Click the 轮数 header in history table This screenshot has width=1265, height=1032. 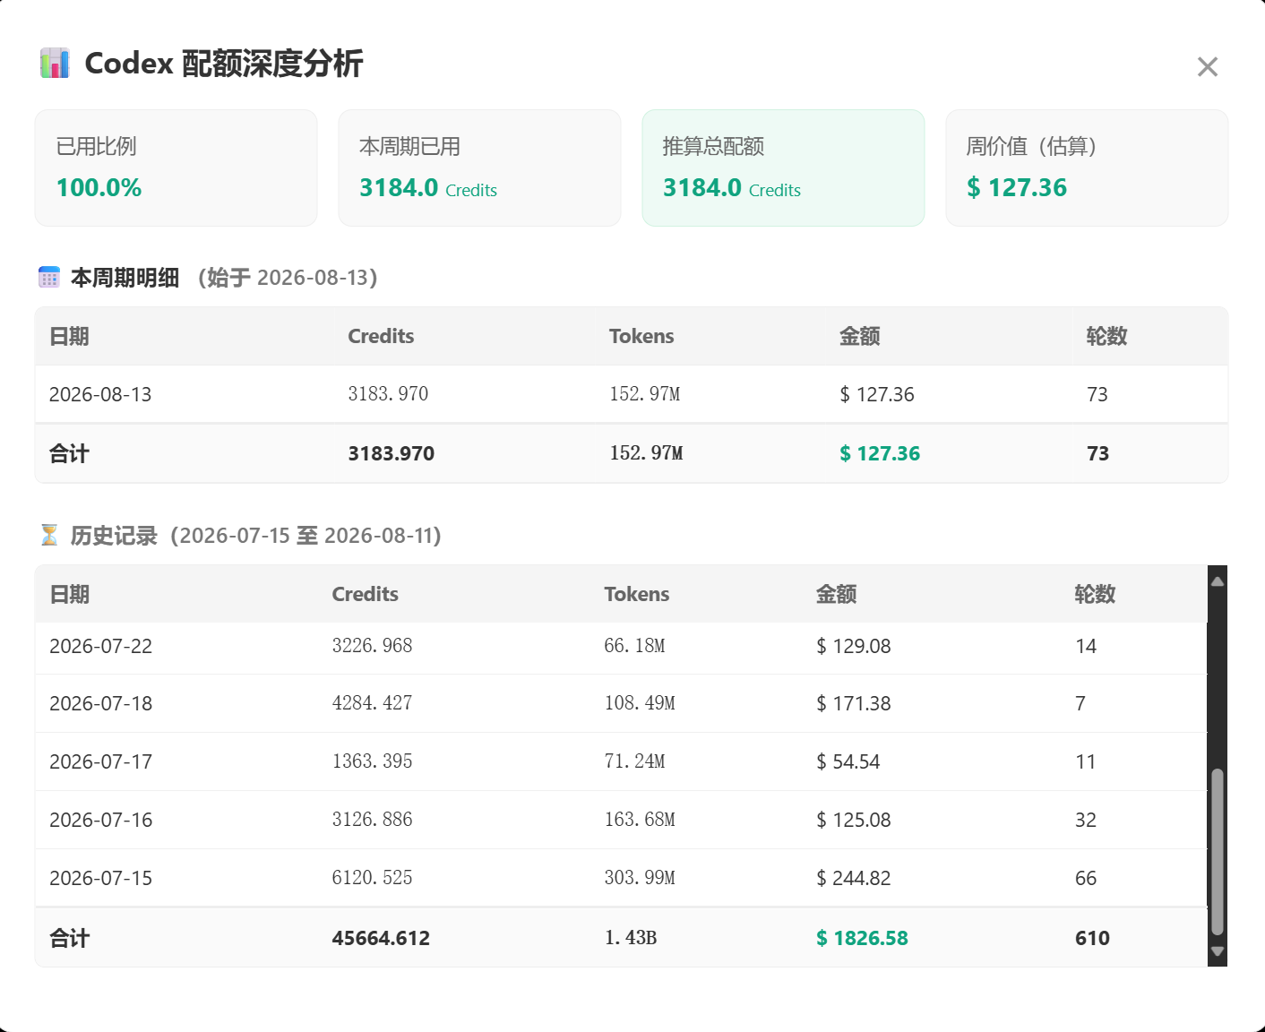tap(1095, 595)
